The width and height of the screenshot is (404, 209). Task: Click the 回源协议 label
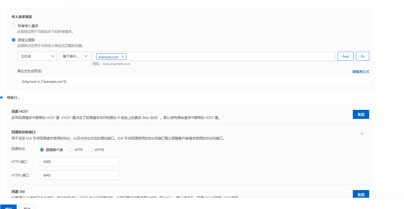pyautogui.click(x=18, y=149)
